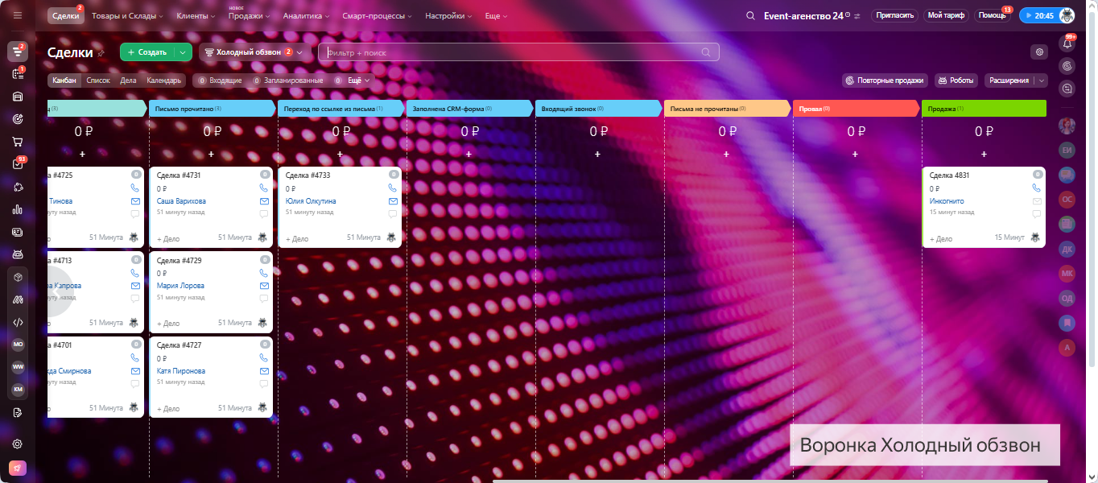Open the hamburger main menu

[18, 15]
